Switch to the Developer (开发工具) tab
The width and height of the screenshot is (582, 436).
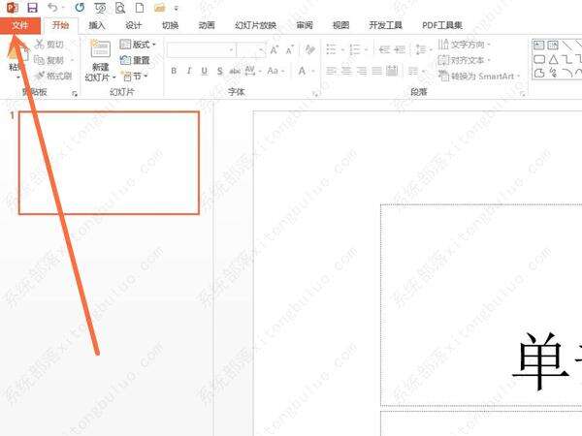[x=386, y=25]
